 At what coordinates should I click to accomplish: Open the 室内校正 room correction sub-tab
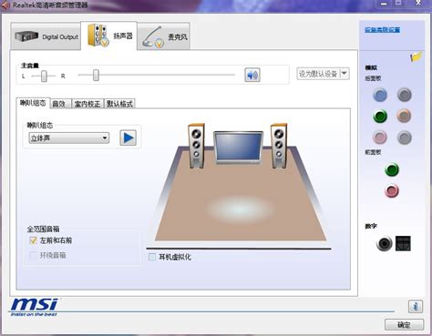(87, 104)
